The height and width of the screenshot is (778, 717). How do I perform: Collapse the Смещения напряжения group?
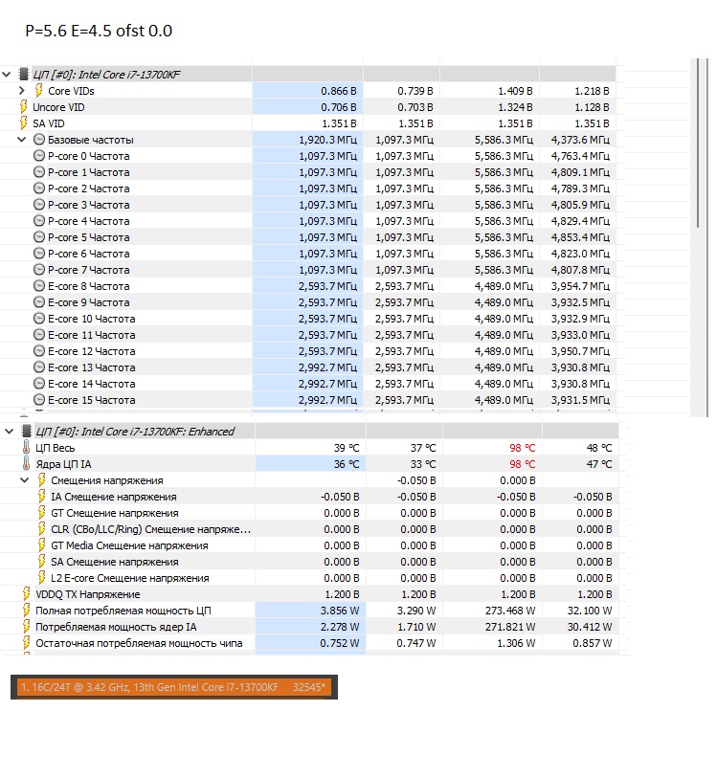24,480
